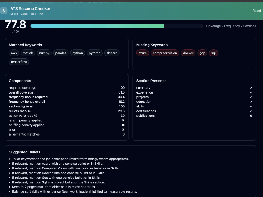Click the Matched Keywords heading
The width and height of the screenshot is (263, 197).
[25, 45]
